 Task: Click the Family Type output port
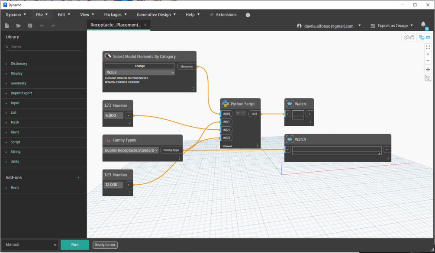tap(171, 150)
